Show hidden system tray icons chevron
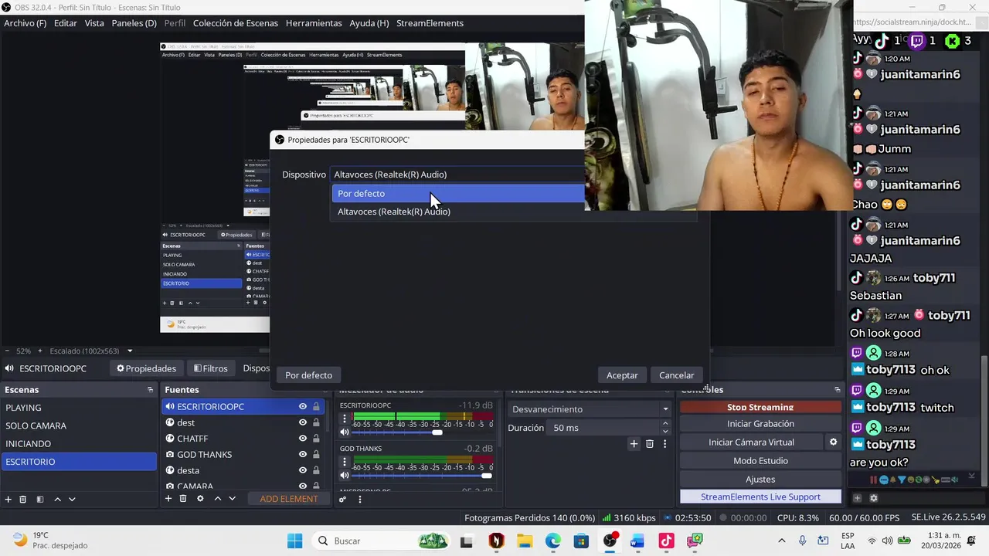 click(781, 541)
